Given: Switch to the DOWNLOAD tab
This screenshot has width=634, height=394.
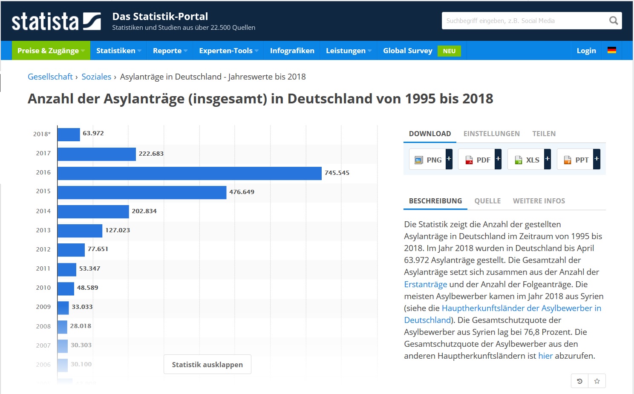Looking at the screenshot, I should pyautogui.click(x=430, y=134).
